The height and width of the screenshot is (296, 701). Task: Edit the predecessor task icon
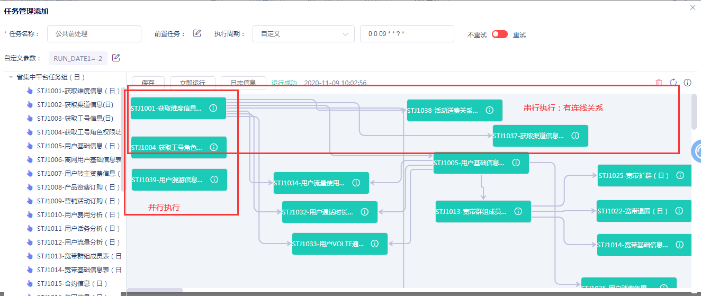pos(197,33)
